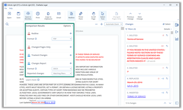
Task: Select change 2 Deleted arbitration notice
Action: pyautogui.click(x=148, y=54)
